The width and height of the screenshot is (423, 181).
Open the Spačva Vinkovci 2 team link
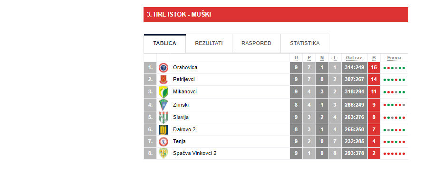[195, 154]
